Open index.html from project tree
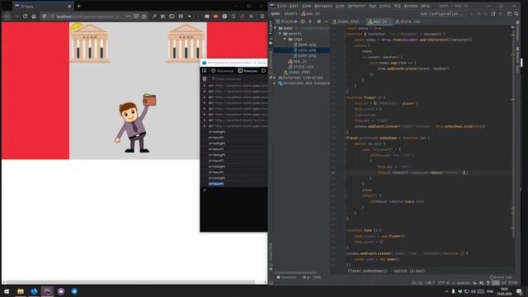The image size is (528, 297). [297, 72]
